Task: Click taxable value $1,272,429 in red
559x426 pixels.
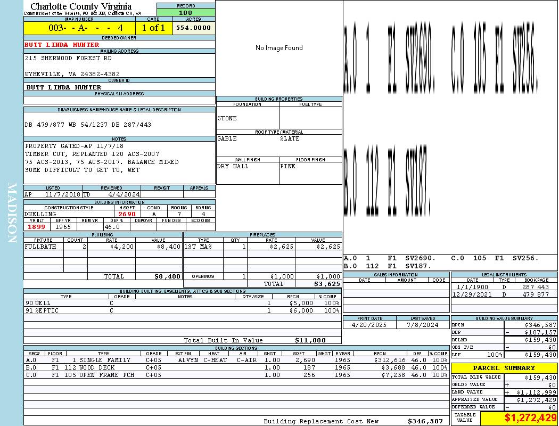Action: (x=530, y=418)
